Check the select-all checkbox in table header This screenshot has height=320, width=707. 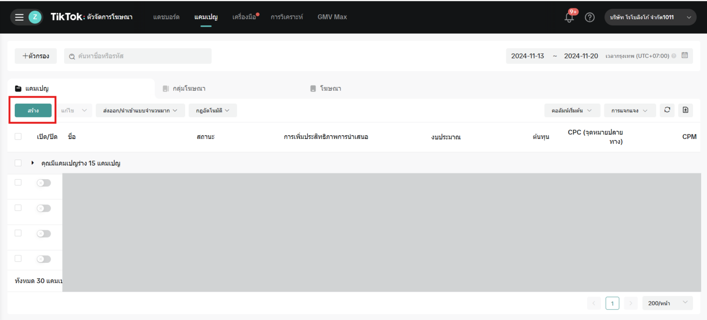coord(18,136)
